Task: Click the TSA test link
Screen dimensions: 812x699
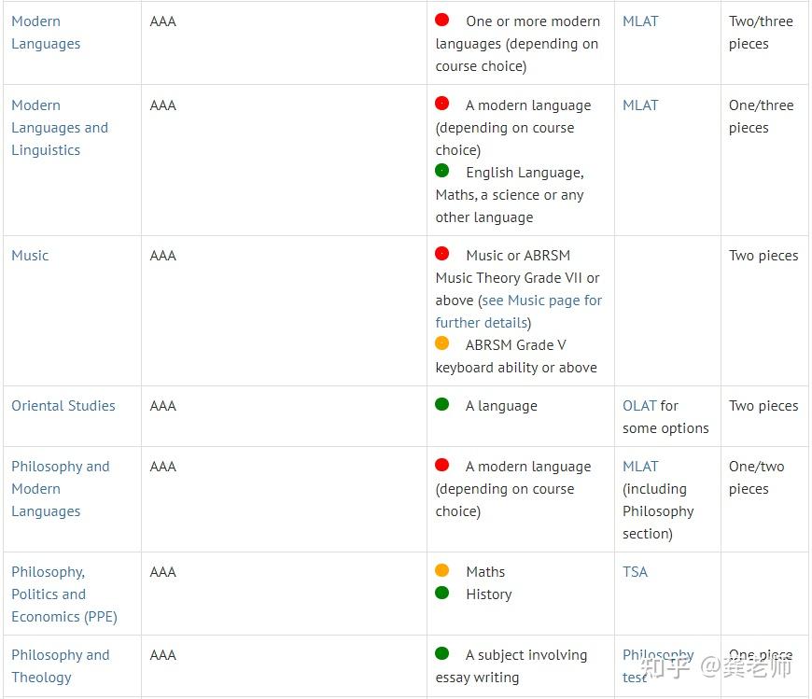Action: tap(635, 572)
